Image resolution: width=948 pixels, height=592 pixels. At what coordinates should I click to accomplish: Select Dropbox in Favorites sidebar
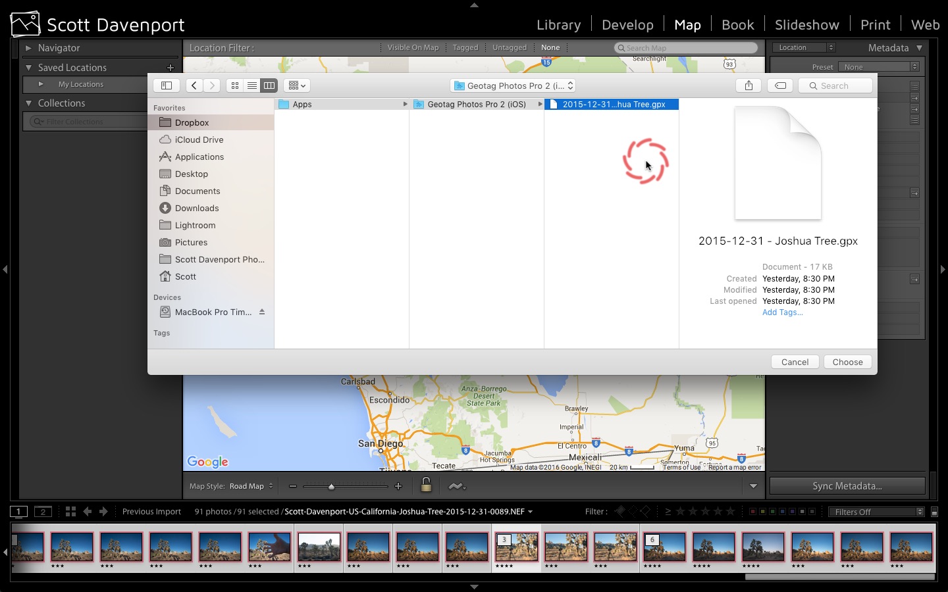click(211, 122)
